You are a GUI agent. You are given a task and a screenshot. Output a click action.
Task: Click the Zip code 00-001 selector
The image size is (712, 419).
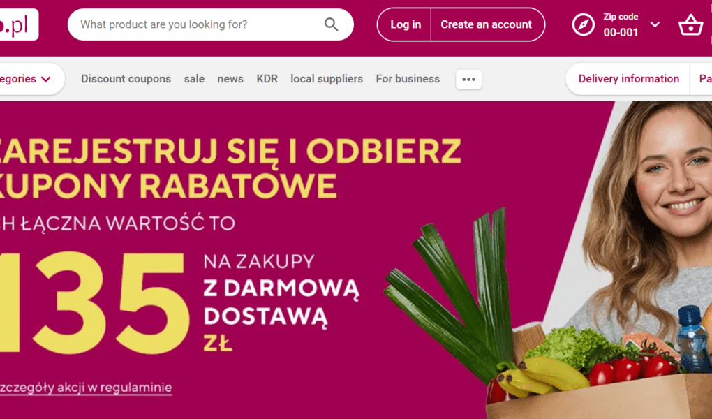tap(621, 24)
